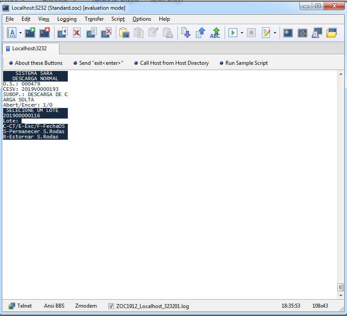347x316 pixels.
Task: Click the C-CT/E-Exc/F-FechaOS line
Action: (x=34, y=126)
